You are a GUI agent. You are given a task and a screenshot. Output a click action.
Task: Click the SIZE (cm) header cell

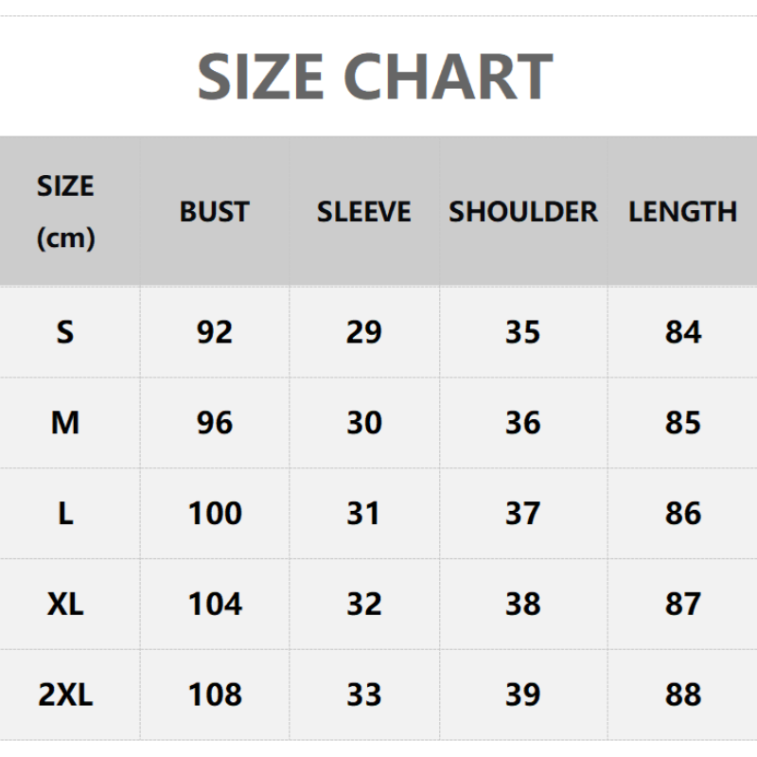click(65, 212)
